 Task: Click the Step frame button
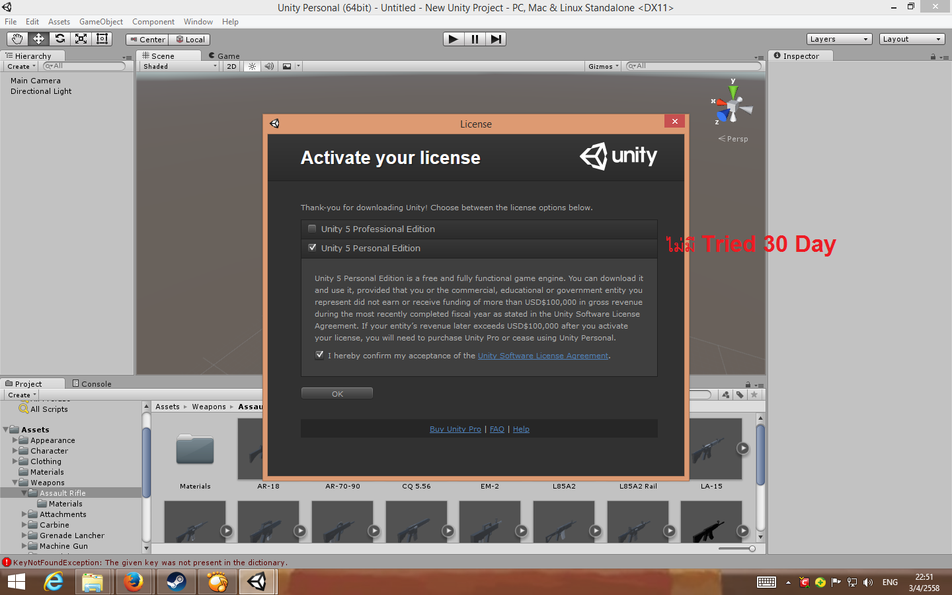pyautogui.click(x=496, y=39)
